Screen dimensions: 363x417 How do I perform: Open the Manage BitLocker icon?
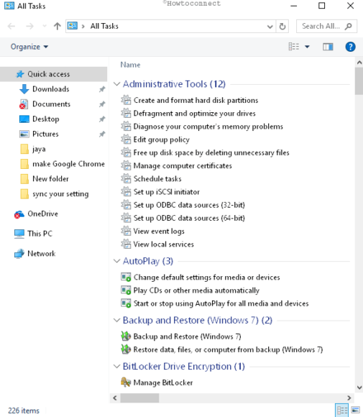coord(126,382)
